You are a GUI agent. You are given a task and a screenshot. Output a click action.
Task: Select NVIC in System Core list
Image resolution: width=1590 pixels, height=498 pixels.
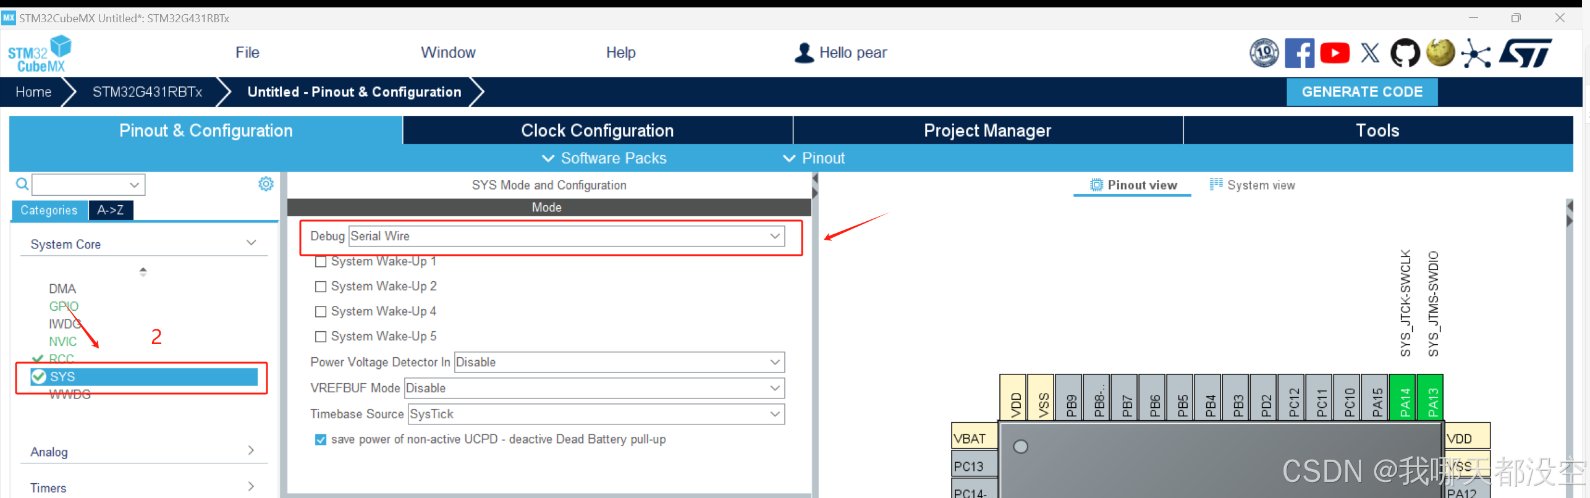coord(63,341)
